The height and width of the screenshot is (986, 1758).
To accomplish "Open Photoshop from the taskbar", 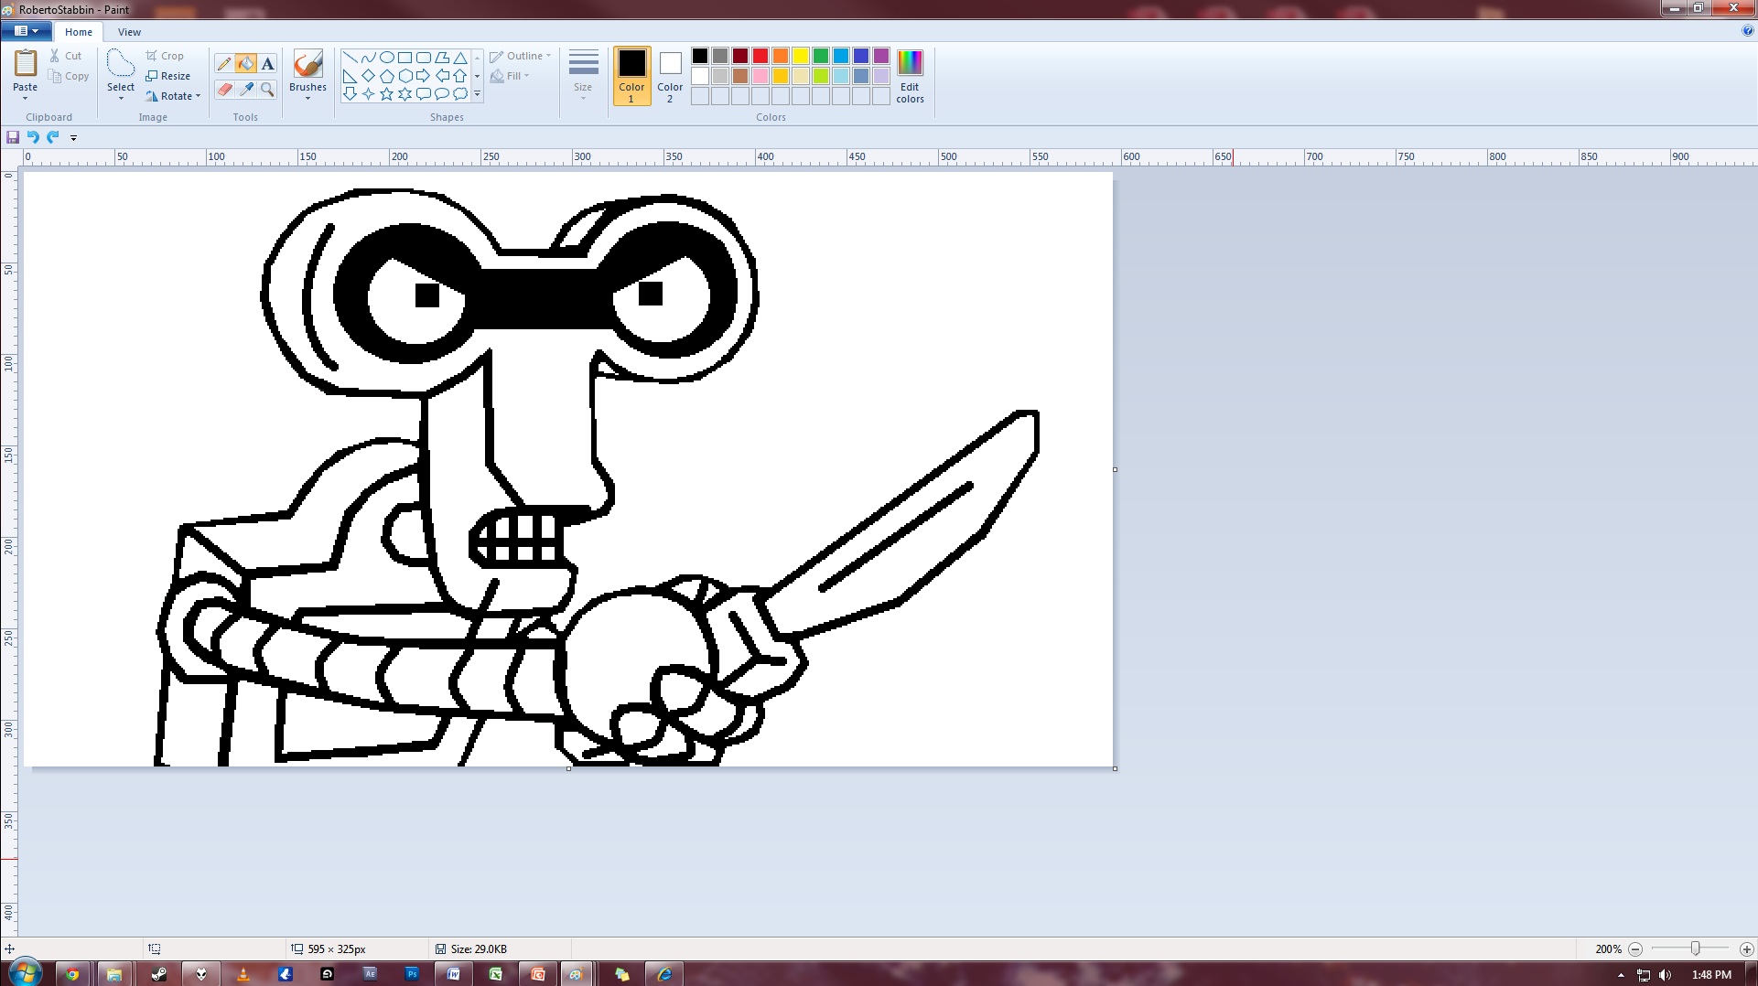I will pos(412,974).
